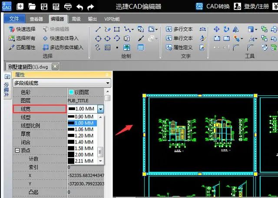Screen dimensions: 278x198
Task: Click the CAD转换 button
Action: click(x=213, y=6)
